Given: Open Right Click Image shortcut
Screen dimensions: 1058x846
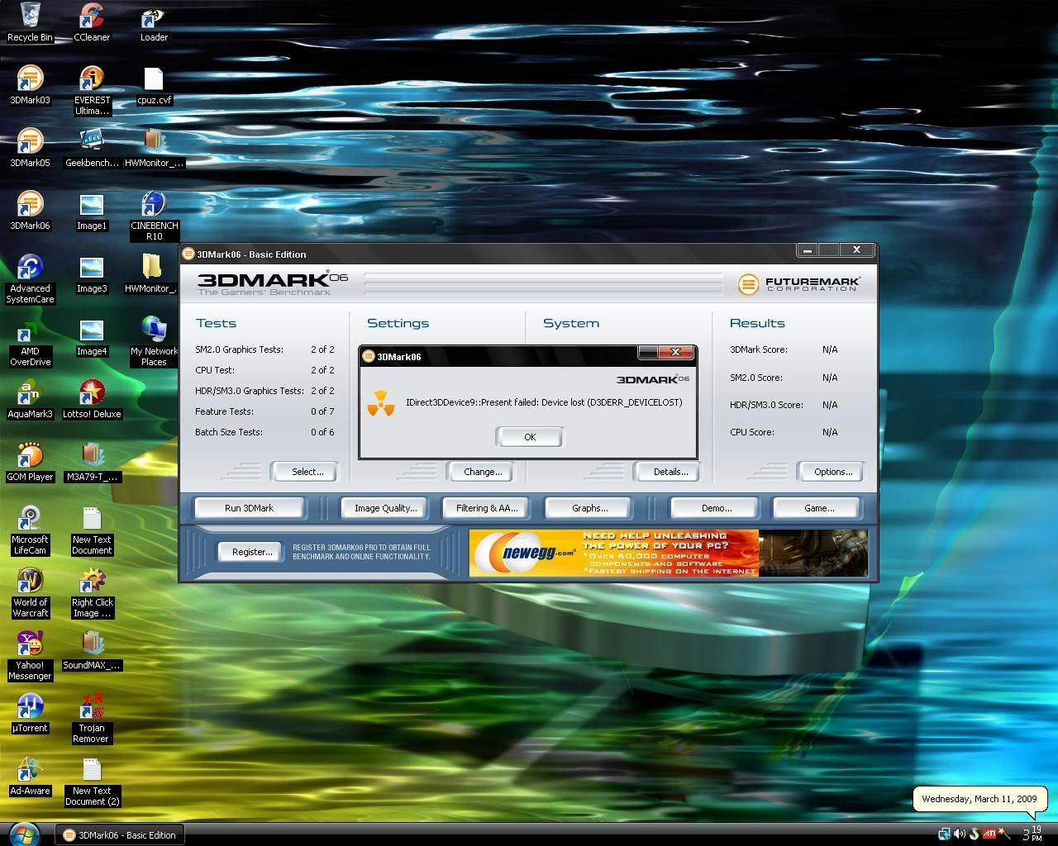Looking at the screenshot, I should tap(92, 592).
